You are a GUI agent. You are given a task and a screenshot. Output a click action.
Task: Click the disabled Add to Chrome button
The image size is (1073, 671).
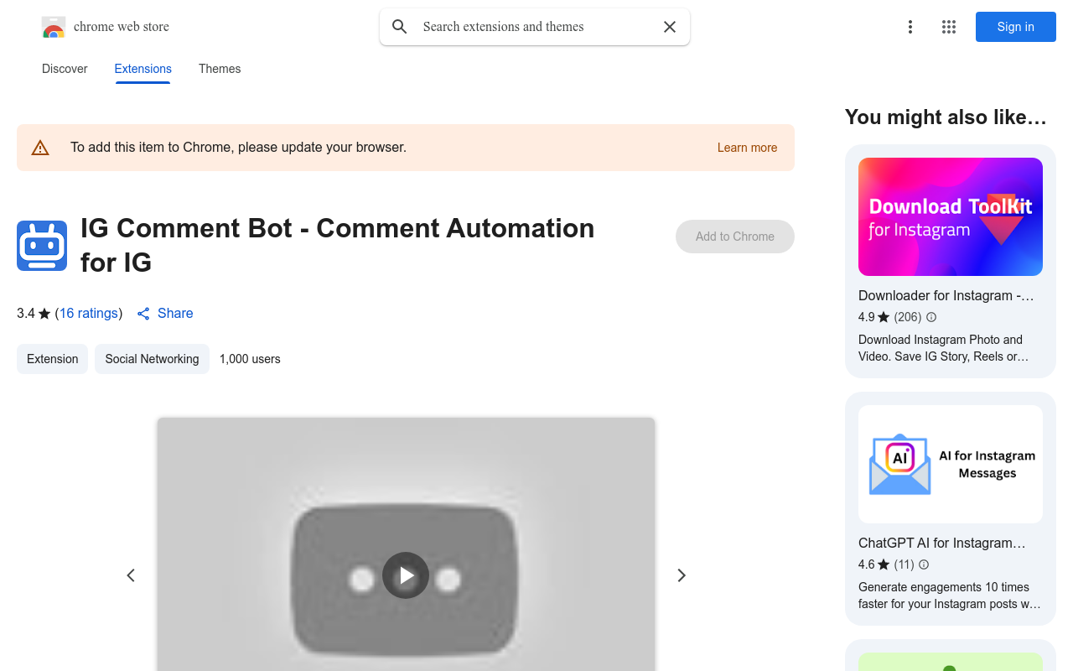pyautogui.click(x=735, y=237)
